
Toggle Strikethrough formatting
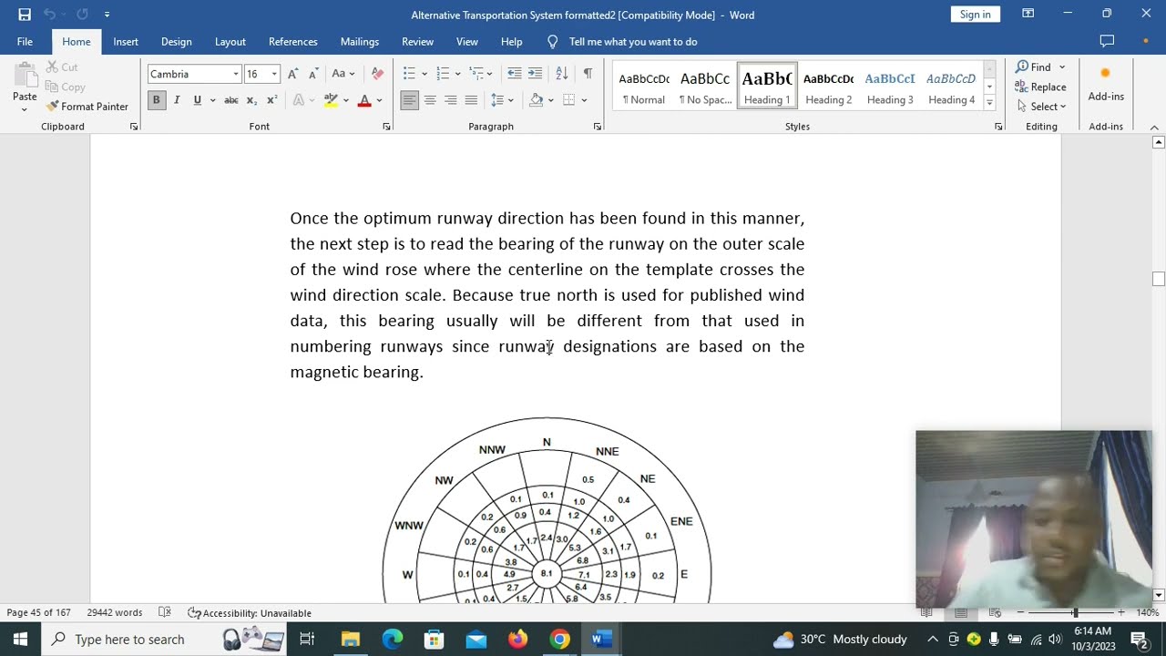coord(231,100)
